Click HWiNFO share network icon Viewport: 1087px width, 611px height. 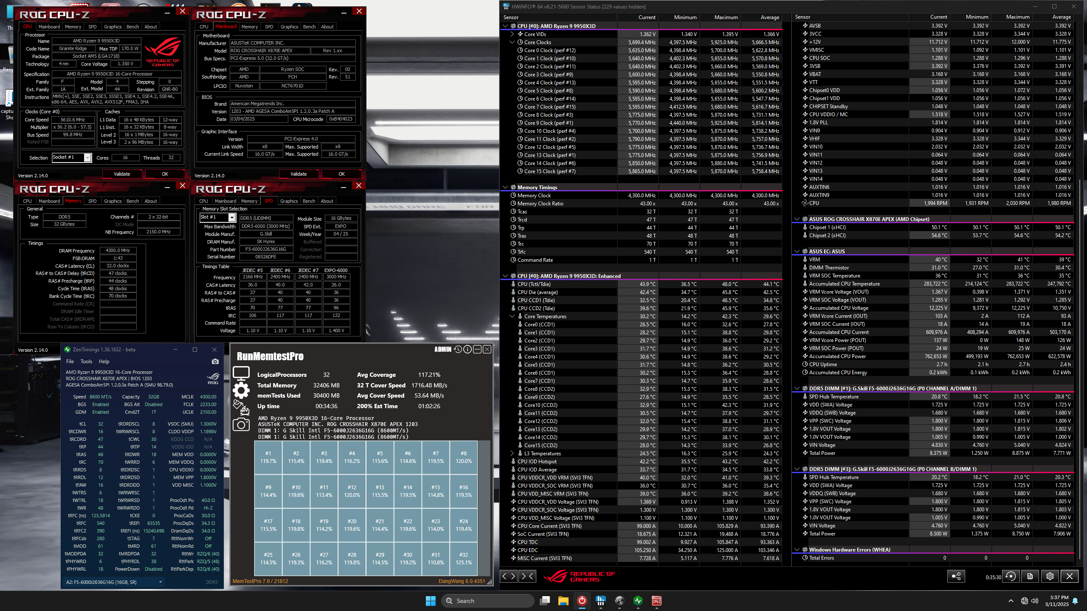956,576
